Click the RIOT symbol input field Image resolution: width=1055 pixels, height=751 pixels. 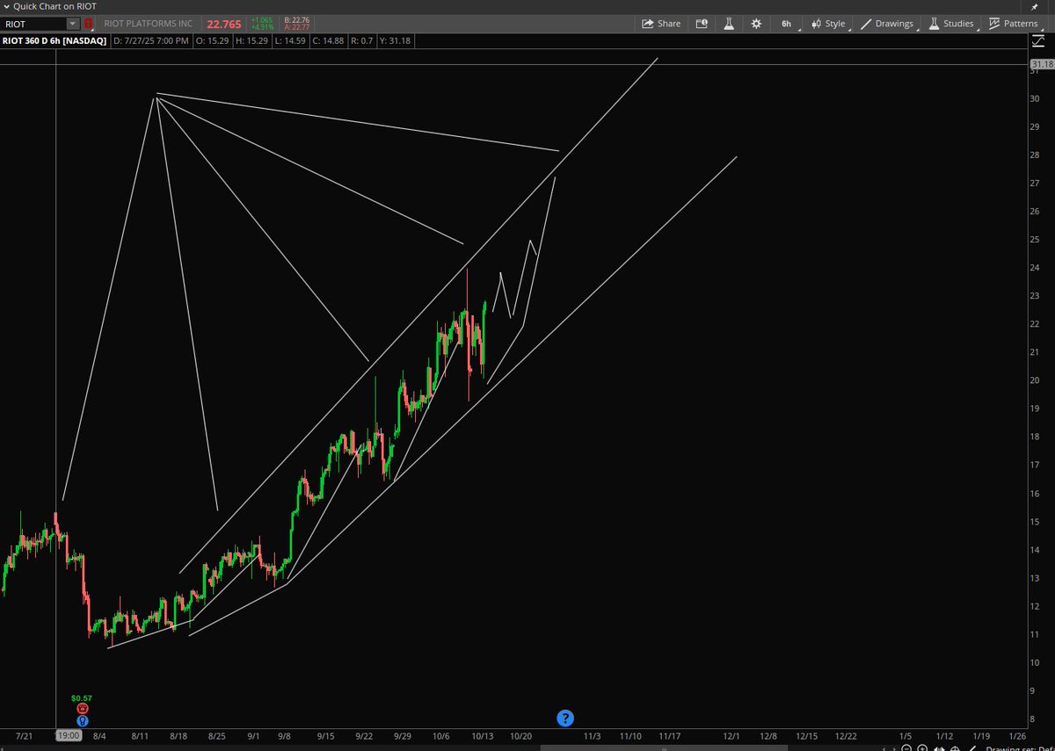coord(33,24)
